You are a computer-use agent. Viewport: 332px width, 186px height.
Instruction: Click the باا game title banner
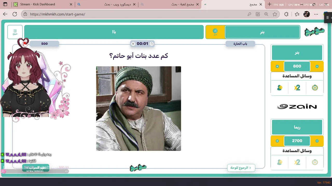coord(114,32)
